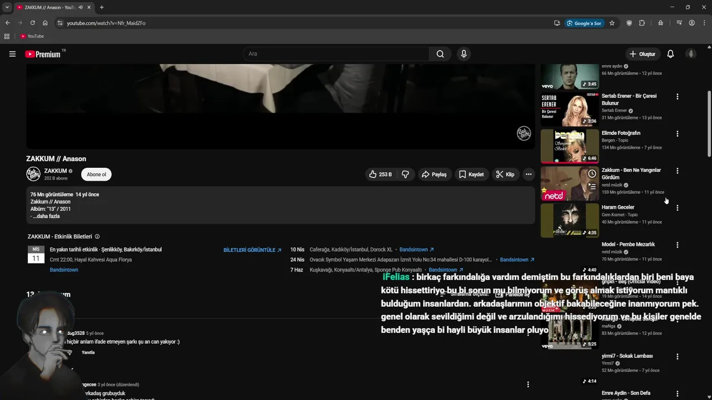This screenshot has height=400, width=712.
Task: Open the tab search dropdown arrow
Action: pos(7,7)
